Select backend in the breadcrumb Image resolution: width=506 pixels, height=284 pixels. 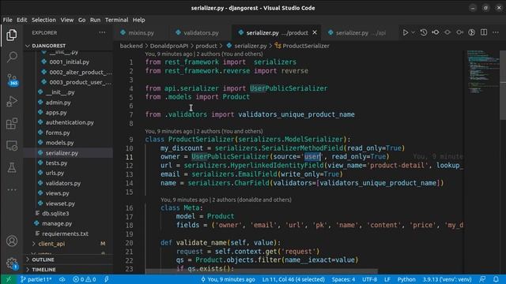[x=131, y=46]
